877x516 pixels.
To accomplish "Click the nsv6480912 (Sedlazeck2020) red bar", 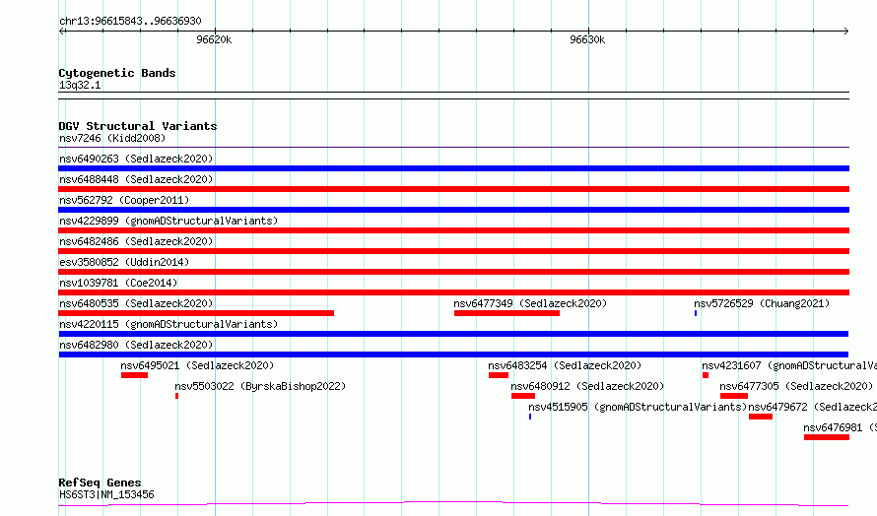I will (523, 396).
